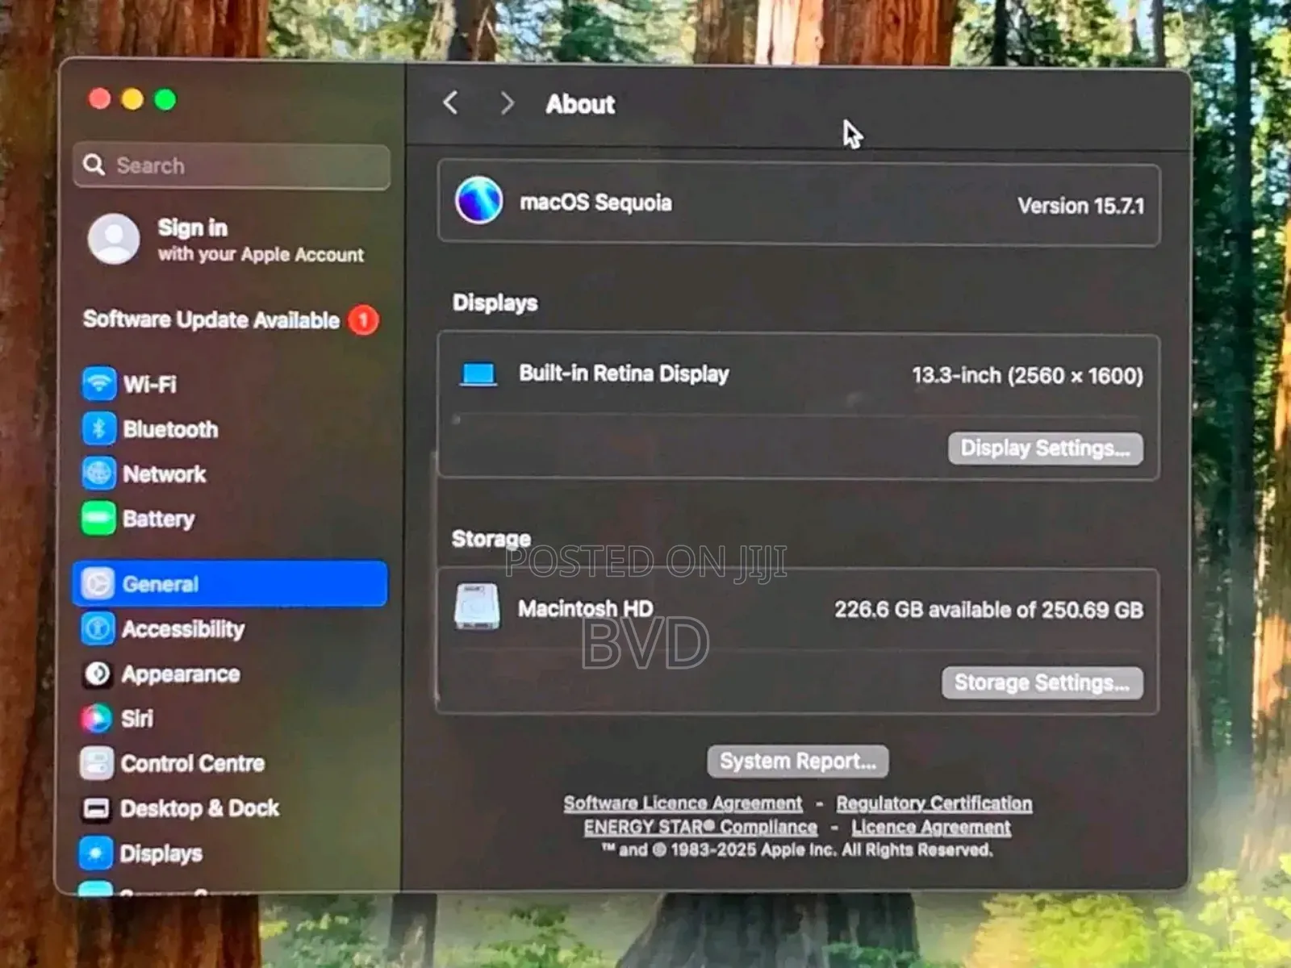1291x968 pixels.
Task: Click the green Battery icon
Action: point(98,518)
